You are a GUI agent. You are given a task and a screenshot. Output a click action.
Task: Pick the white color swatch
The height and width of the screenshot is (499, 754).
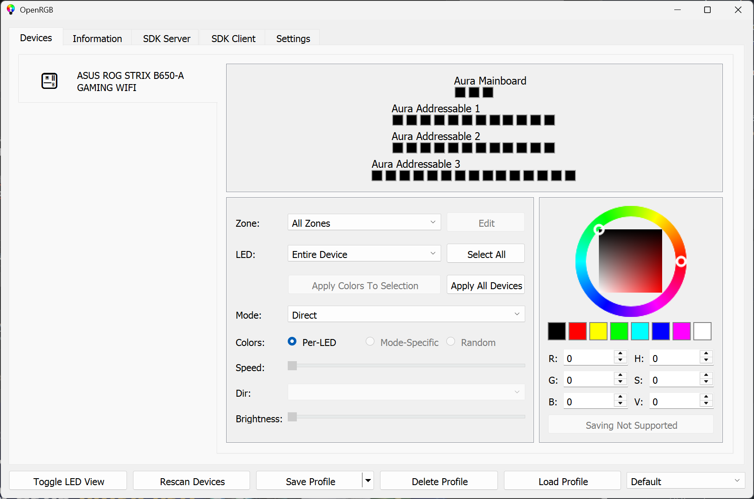pyautogui.click(x=702, y=331)
